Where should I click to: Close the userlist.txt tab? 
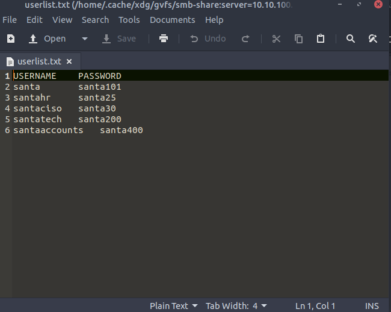69,61
